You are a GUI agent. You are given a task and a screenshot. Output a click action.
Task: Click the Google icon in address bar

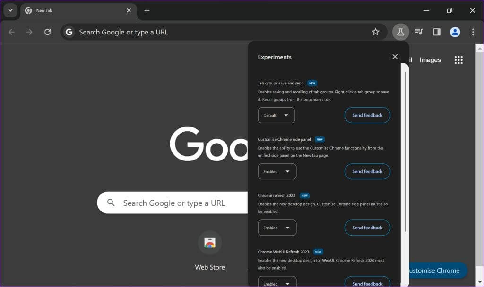69,32
